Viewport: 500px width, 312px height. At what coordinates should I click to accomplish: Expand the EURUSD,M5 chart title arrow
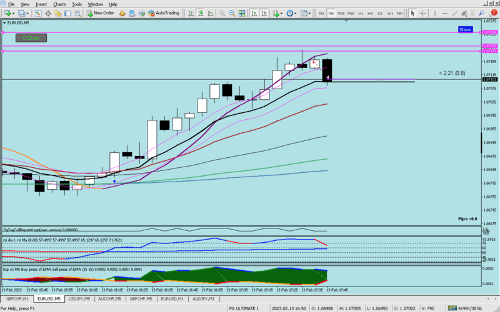point(4,23)
